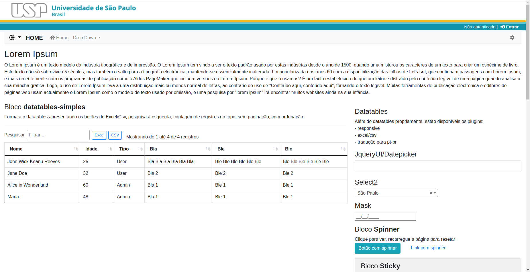Viewport: 530px width, 272px height.
Task: Click the HOME brand title
Action: tap(34, 38)
